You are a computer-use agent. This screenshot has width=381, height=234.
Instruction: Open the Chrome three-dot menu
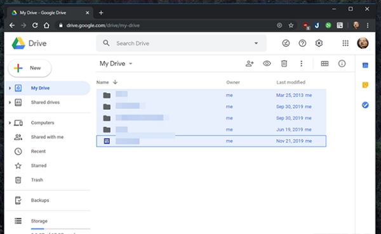368,25
